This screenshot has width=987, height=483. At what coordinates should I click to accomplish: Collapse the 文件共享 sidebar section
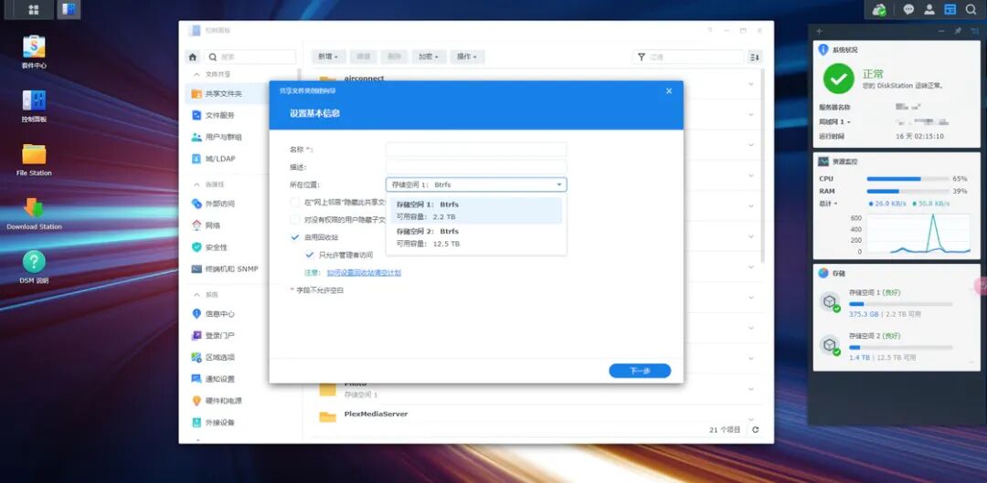(196, 74)
